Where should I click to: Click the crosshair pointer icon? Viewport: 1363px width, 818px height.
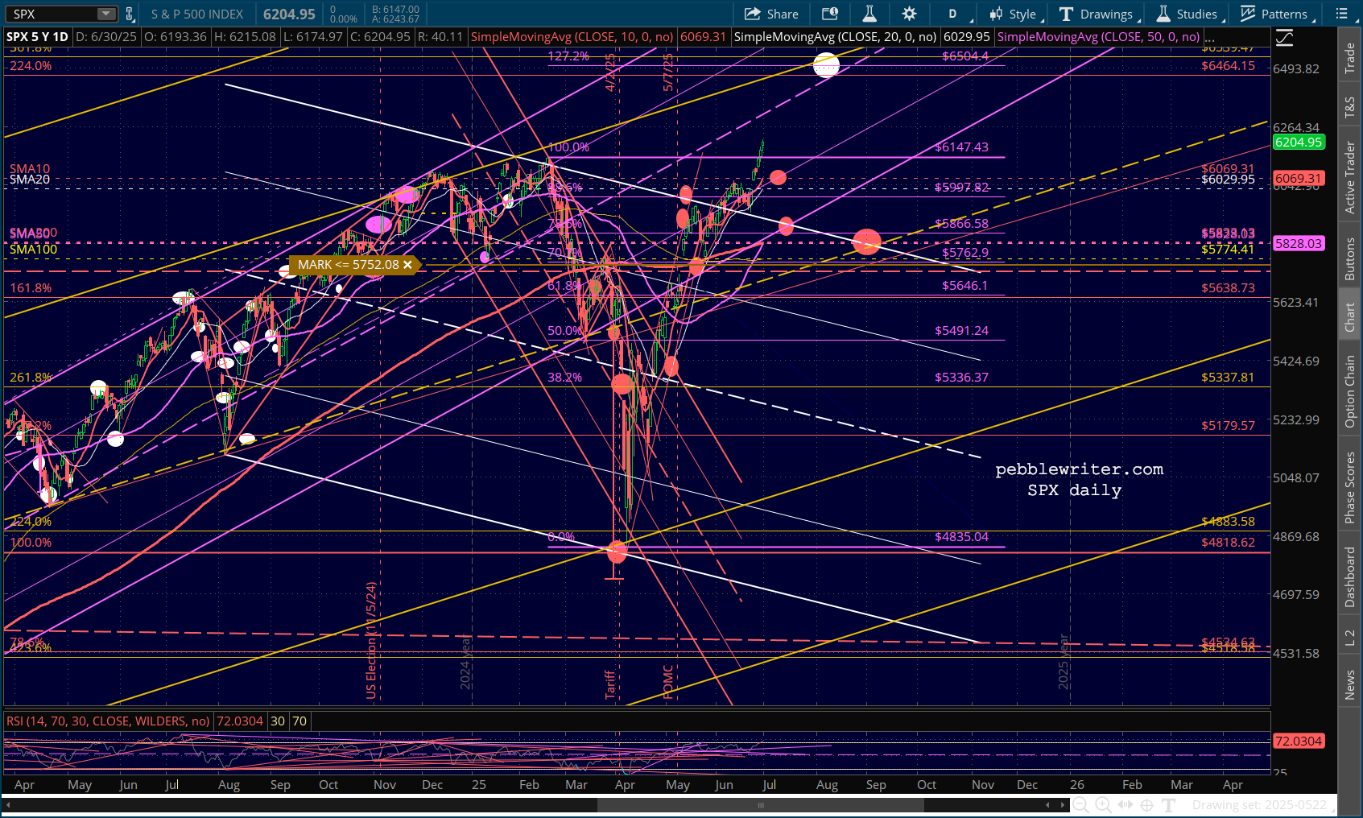tap(1147, 804)
